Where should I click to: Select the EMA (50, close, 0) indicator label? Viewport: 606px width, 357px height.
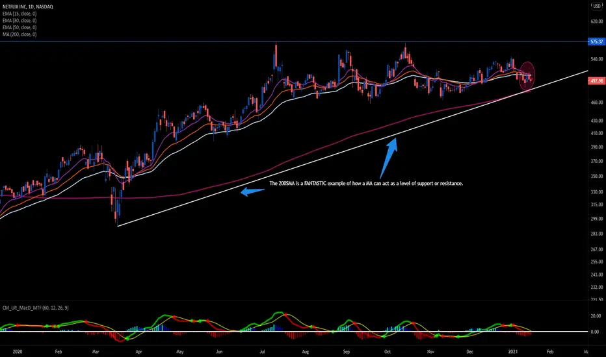20,27
